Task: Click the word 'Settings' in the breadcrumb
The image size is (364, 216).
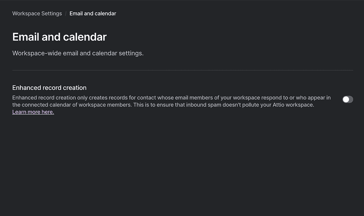Action: coord(52,14)
